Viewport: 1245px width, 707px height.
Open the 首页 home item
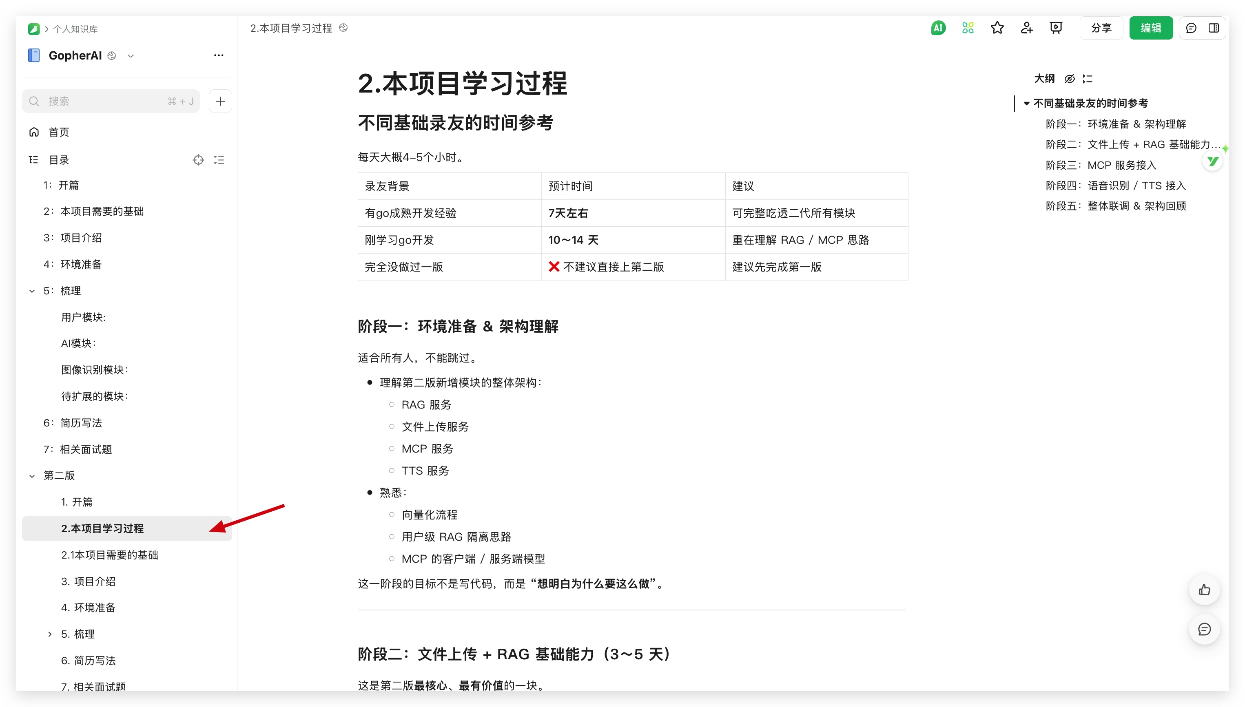(58, 132)
